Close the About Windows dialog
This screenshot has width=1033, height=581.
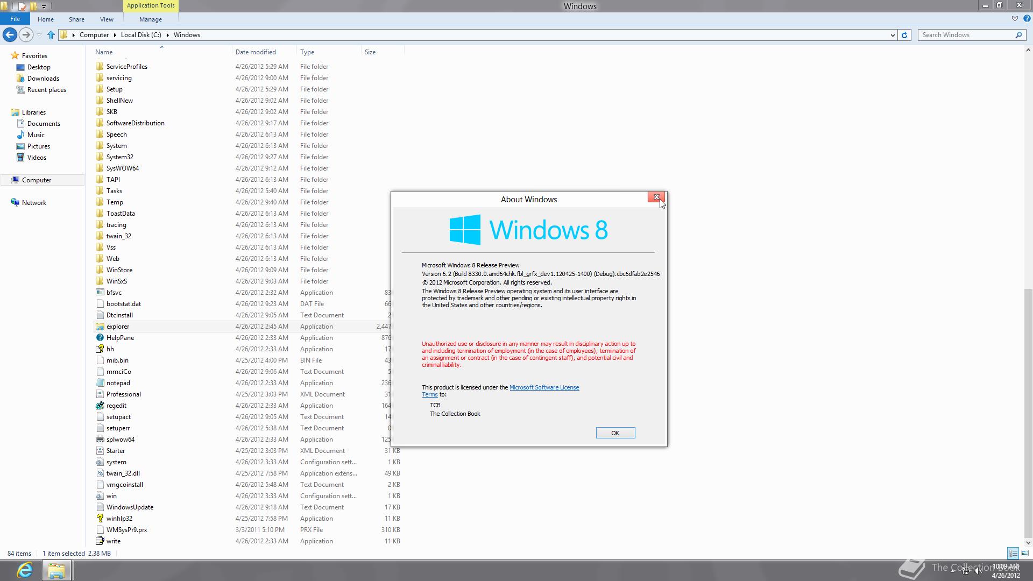[656, 197]
